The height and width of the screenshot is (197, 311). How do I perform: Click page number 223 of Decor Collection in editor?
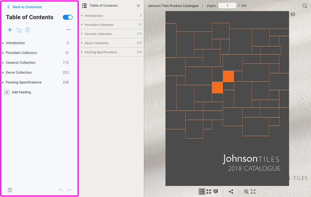(x=66, y=72)
